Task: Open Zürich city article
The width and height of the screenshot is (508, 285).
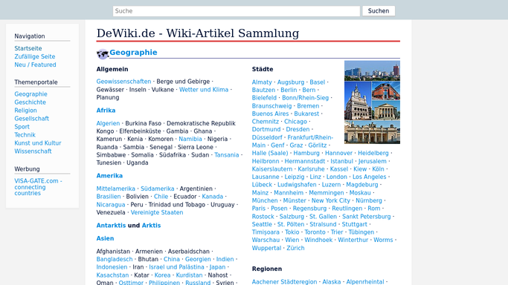Action: coord(295,248)
